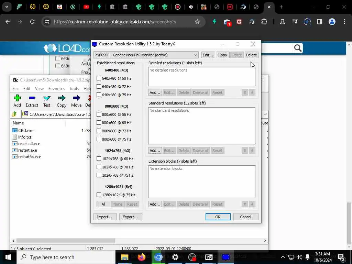352x264 pixels.
Task: Open Settings gear in taskbar
Action: tap(175, 257)
